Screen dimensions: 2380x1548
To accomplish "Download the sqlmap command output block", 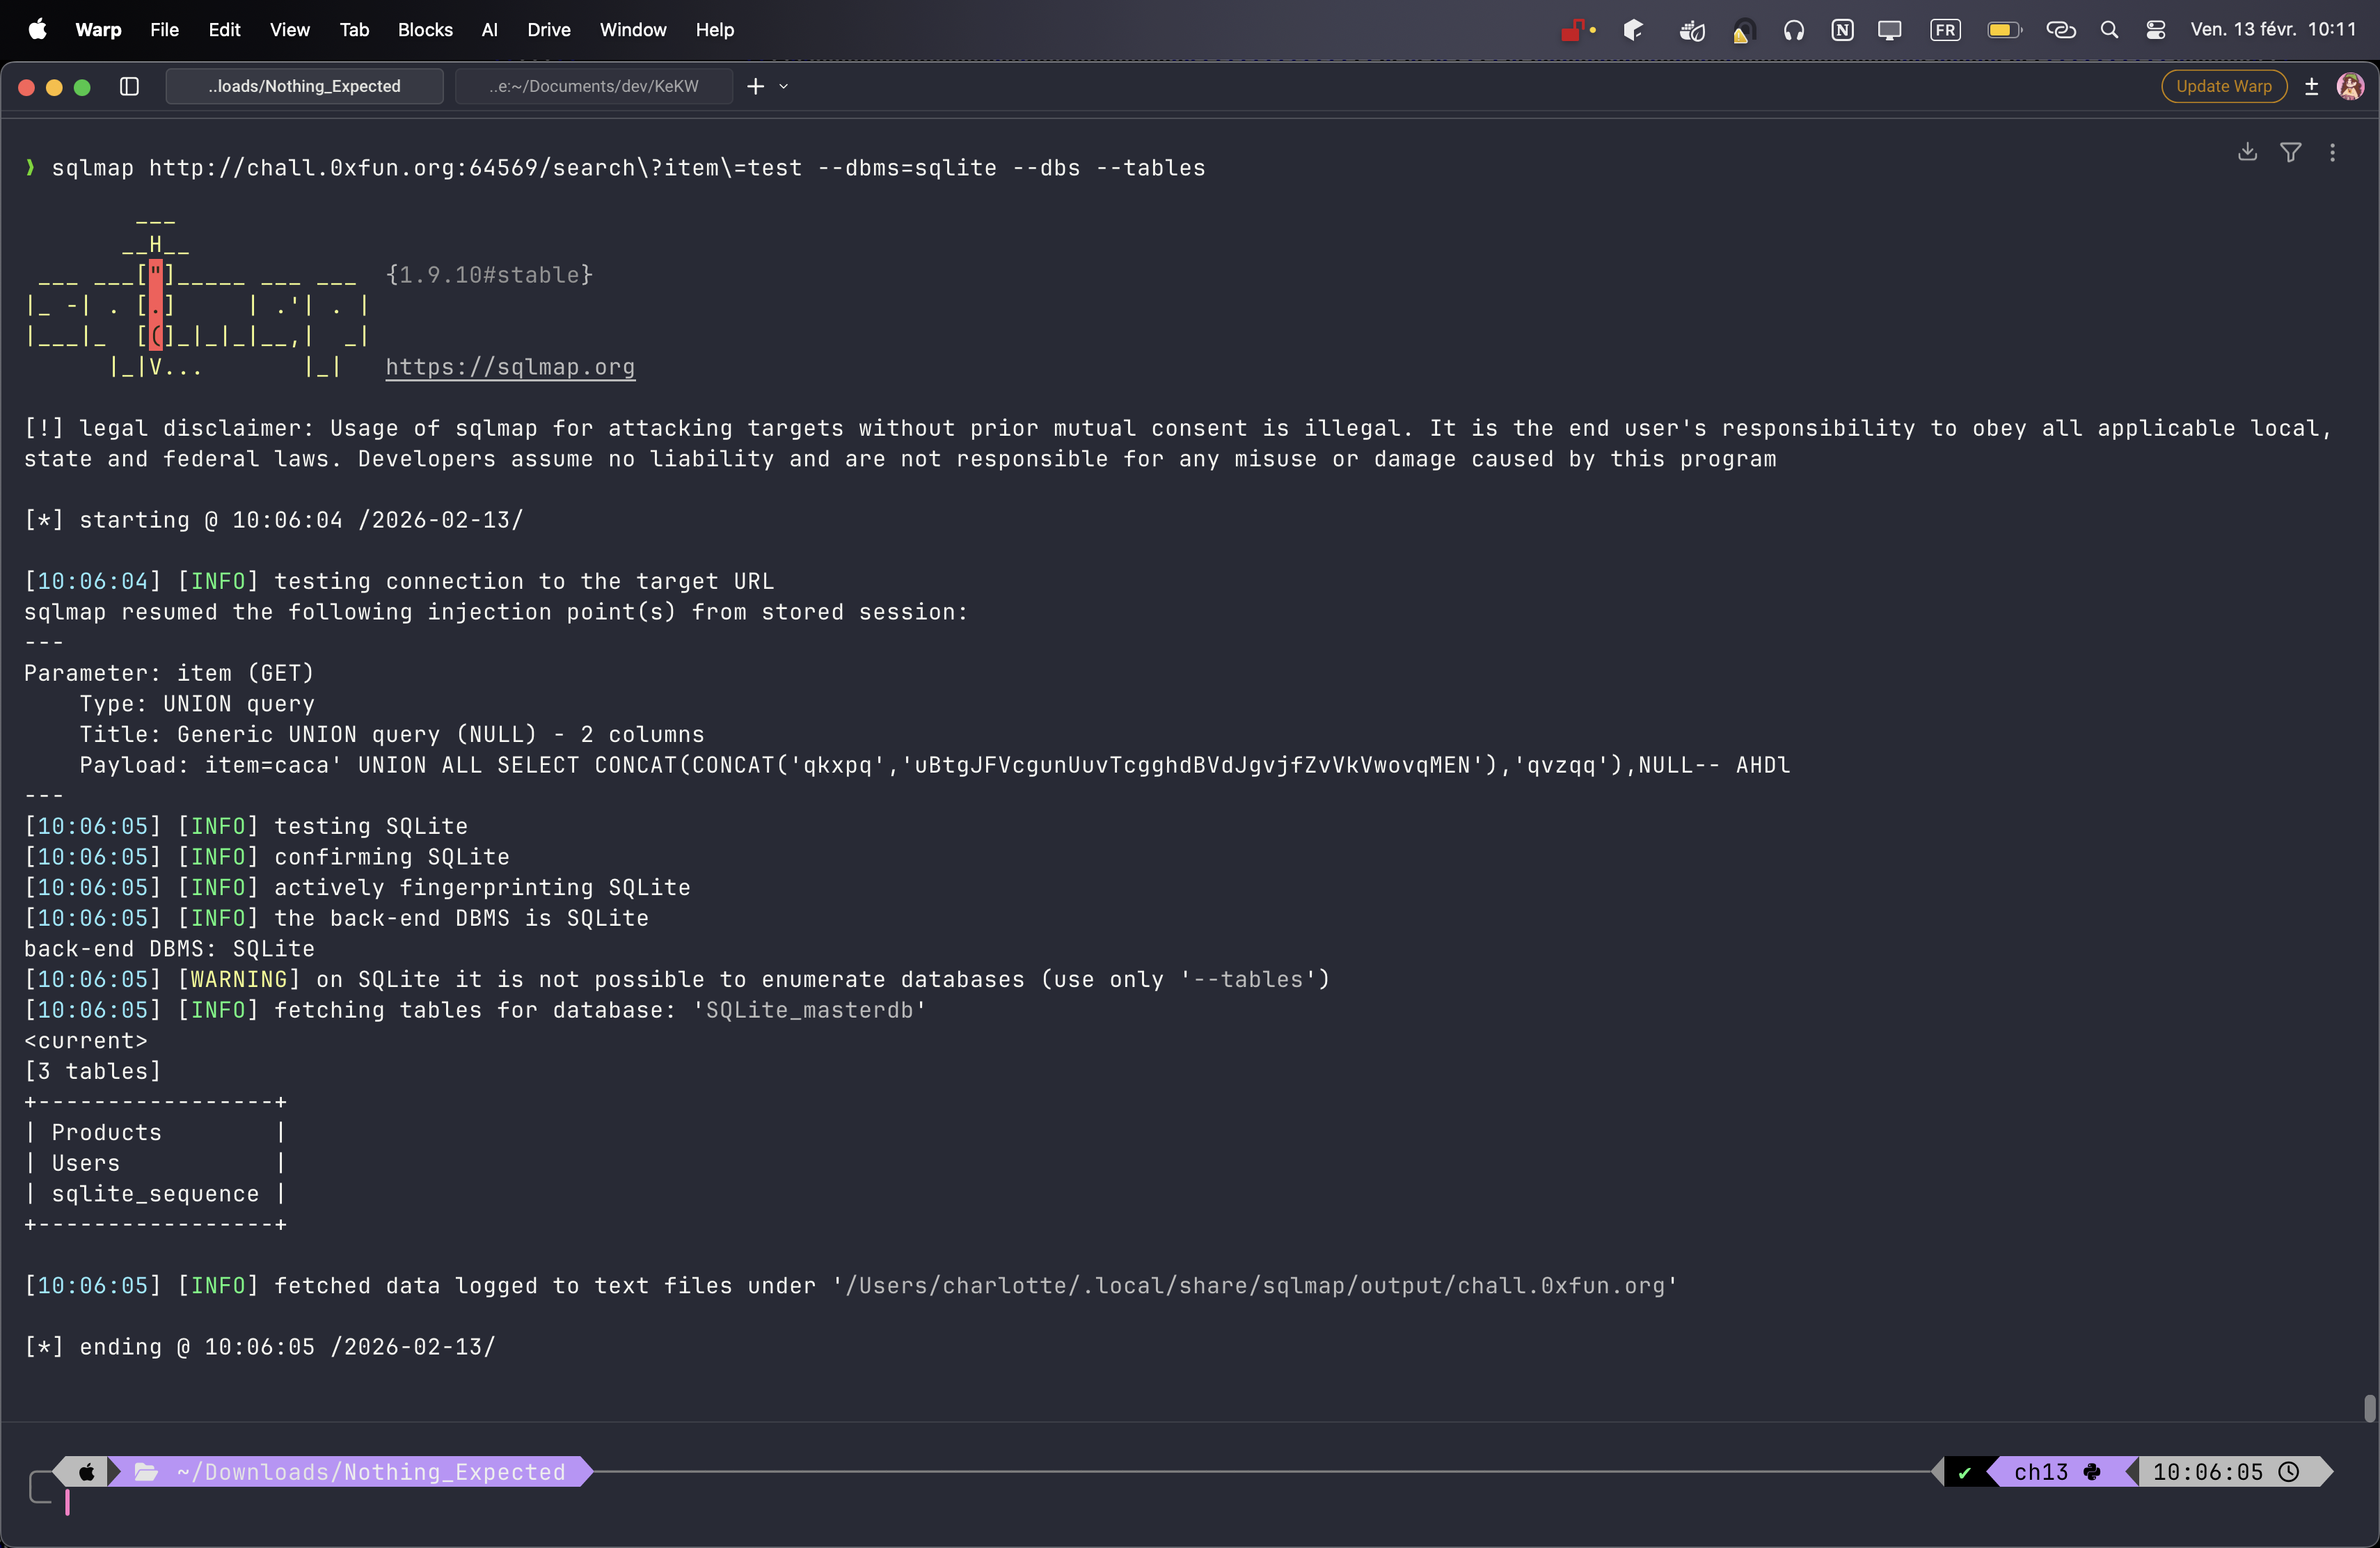I will point(2248,151).
